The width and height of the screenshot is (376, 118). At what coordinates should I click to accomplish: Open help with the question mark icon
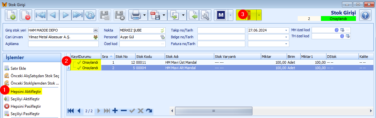365,15
